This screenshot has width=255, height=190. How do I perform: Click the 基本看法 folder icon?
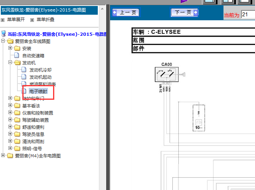[17, 105]
